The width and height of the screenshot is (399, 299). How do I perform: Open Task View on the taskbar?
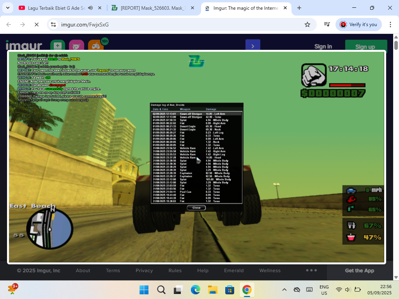(x=178, y=290)
